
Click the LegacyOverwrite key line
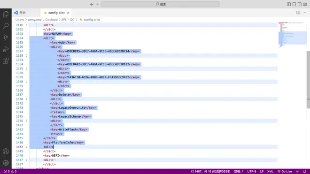(x=73, y=108)
